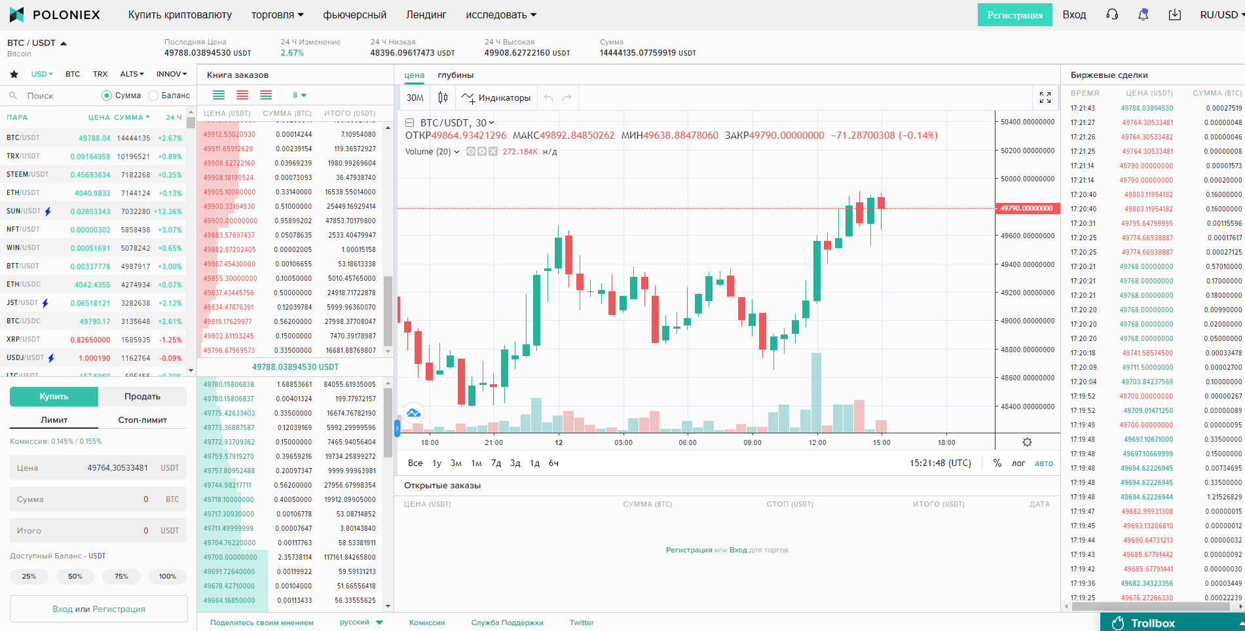1245x631 pixels.
Task: Expand the BTC / USDT pair selector
Action: tap(37, 43)
